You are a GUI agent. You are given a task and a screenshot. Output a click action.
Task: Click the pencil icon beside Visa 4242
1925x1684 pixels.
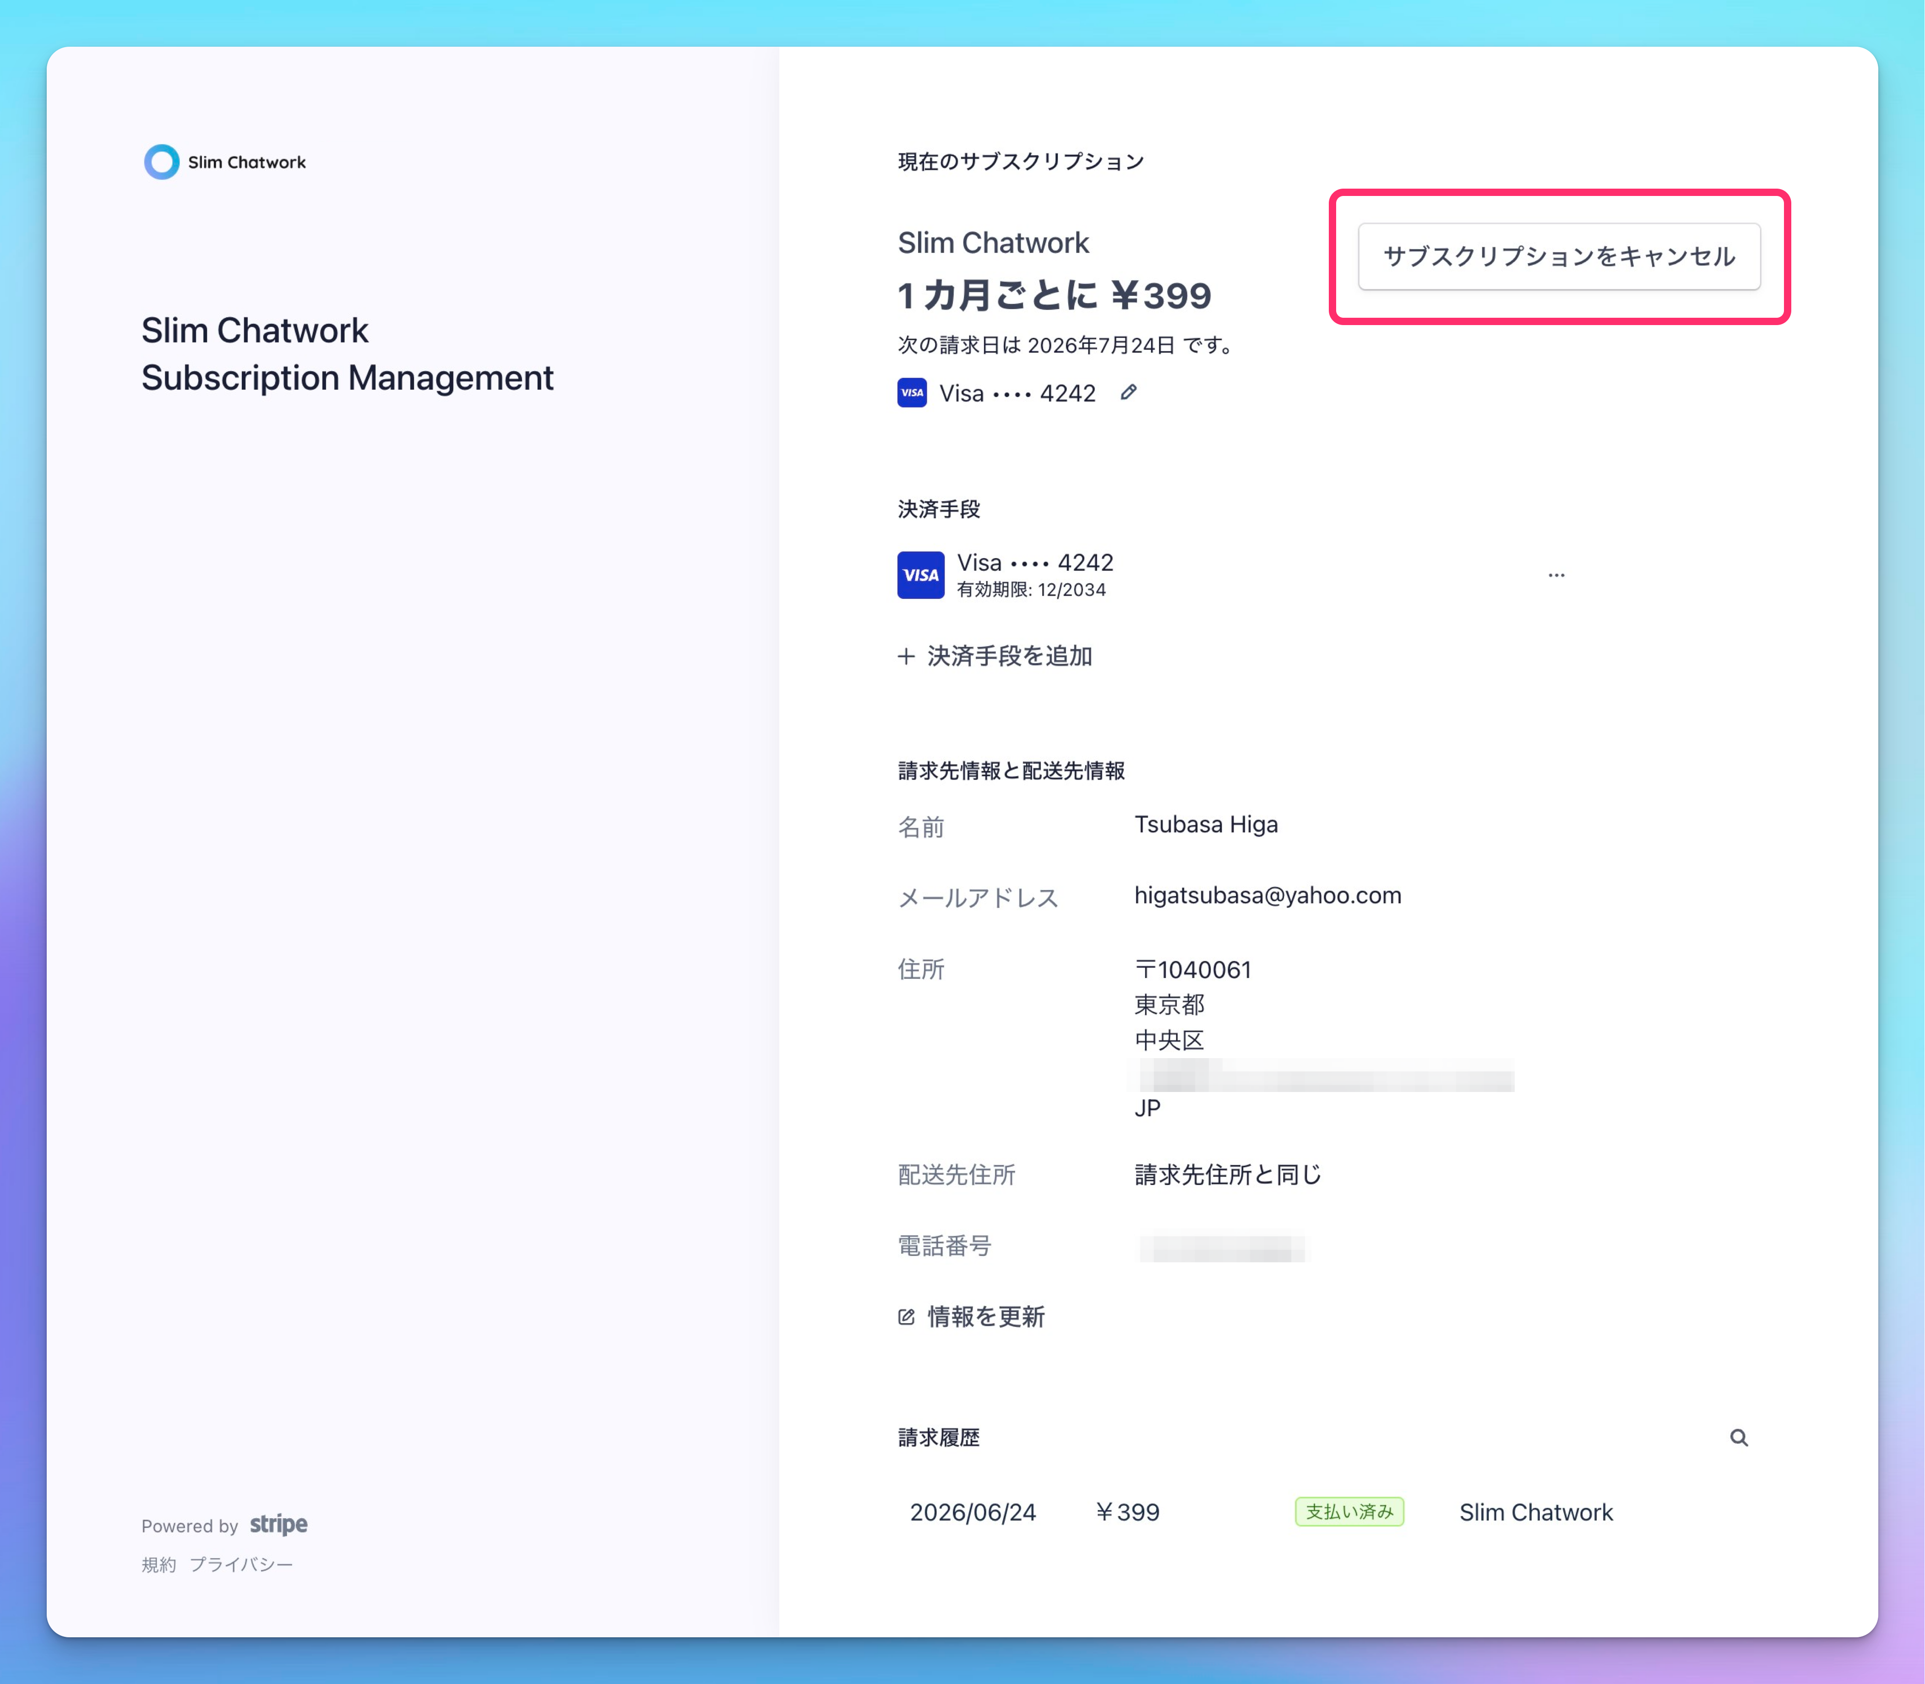coord(1128,393)
